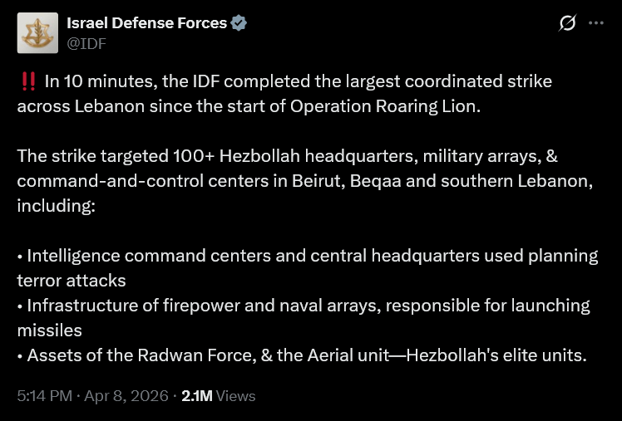Click the word Views beside the count

[235, 396]
